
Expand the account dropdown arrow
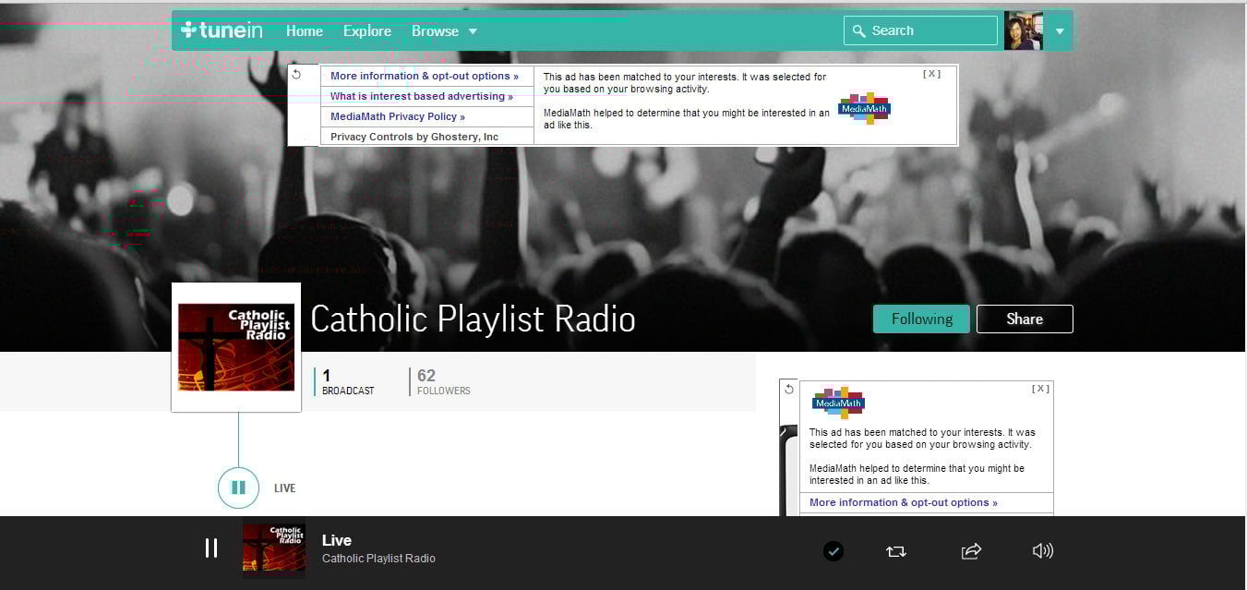[1060, 31]
